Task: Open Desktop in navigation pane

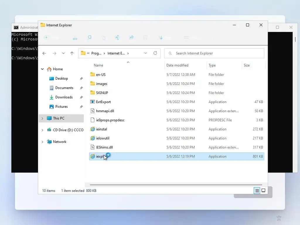Action: tap(62, 79)
